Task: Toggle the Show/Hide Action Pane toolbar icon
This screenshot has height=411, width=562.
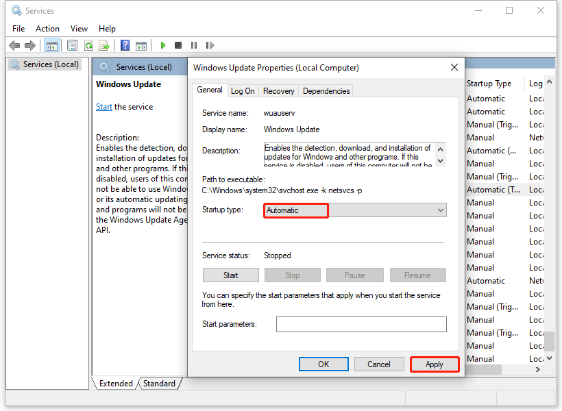Action: click(141, 45)
